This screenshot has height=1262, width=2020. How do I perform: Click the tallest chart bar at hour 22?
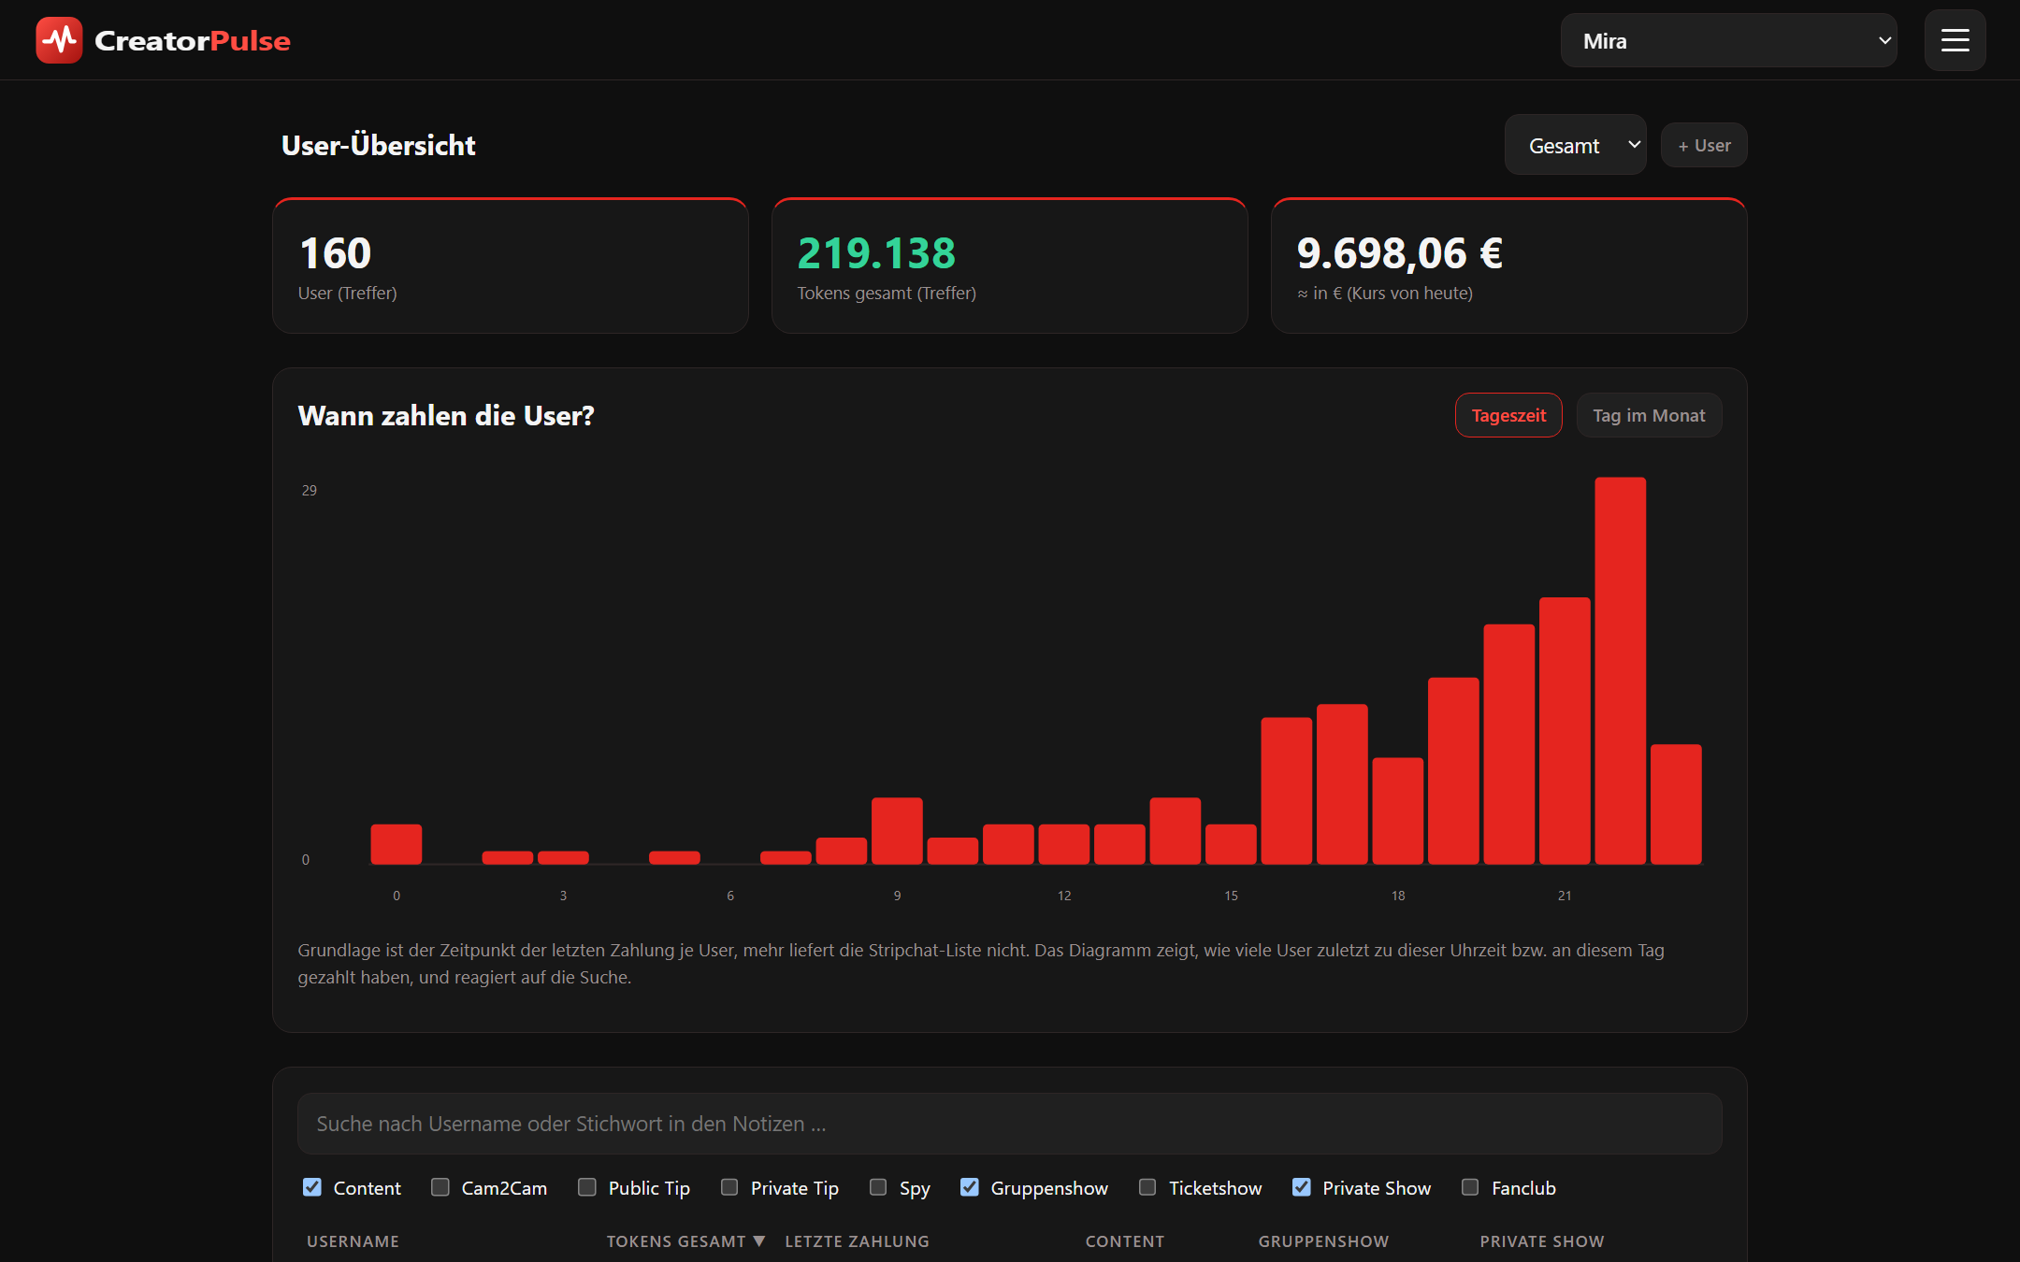(x=1620, y=670)
